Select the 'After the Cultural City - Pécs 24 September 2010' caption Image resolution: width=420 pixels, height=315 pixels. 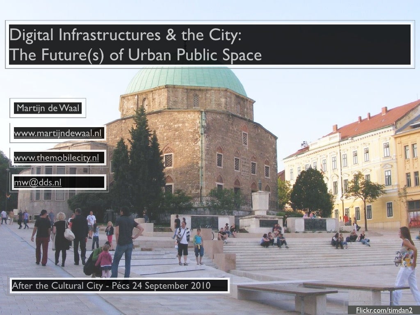111,285
